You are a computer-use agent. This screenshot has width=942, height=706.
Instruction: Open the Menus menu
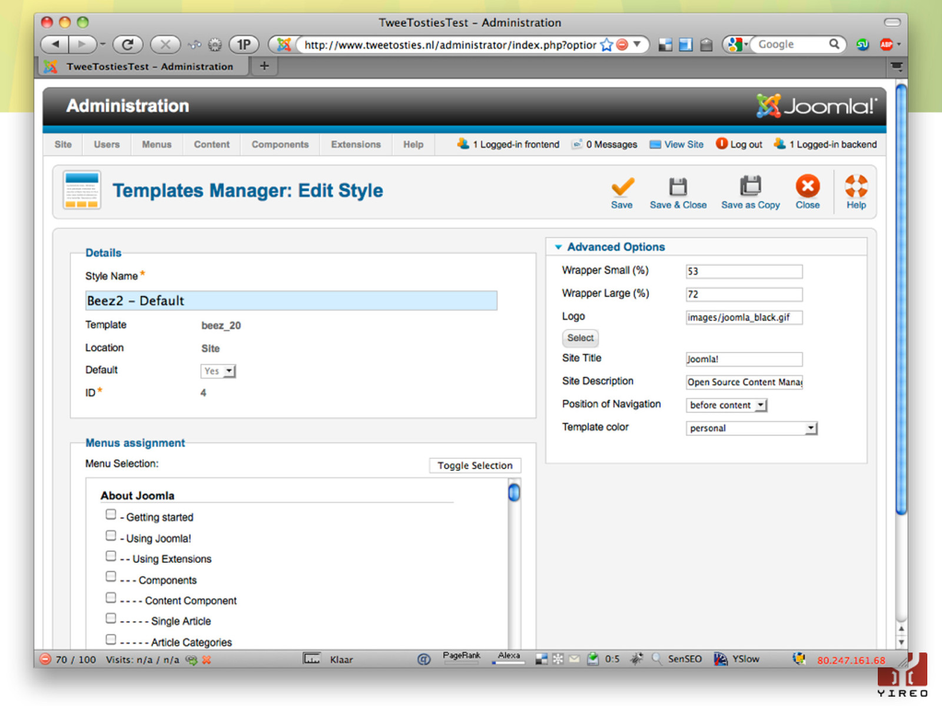click(157, 145)
